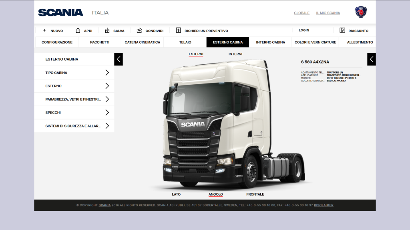This screenshot has height=230, width=410.
Task: Click the truck preview image
Action: (234, 124)
